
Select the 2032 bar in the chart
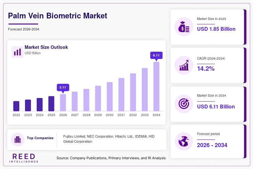[133, 92]
